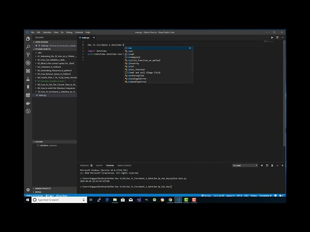Collapse the 10_How_To_Increment_a_datetime folder
The image size is (310, 232).
57,92
